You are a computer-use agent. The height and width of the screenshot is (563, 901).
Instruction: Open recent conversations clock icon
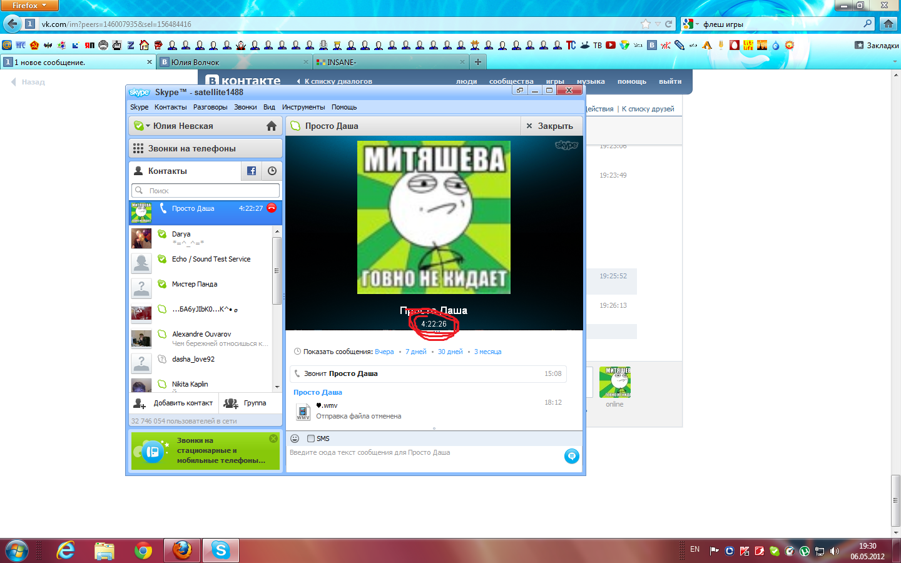272,171
